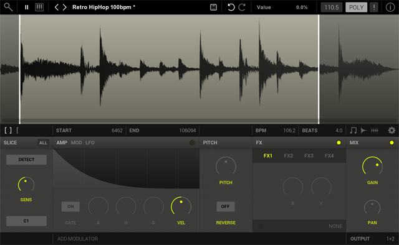Click the END value 106094
This screenshot has height=245, width=399.
tap(188, 131)
